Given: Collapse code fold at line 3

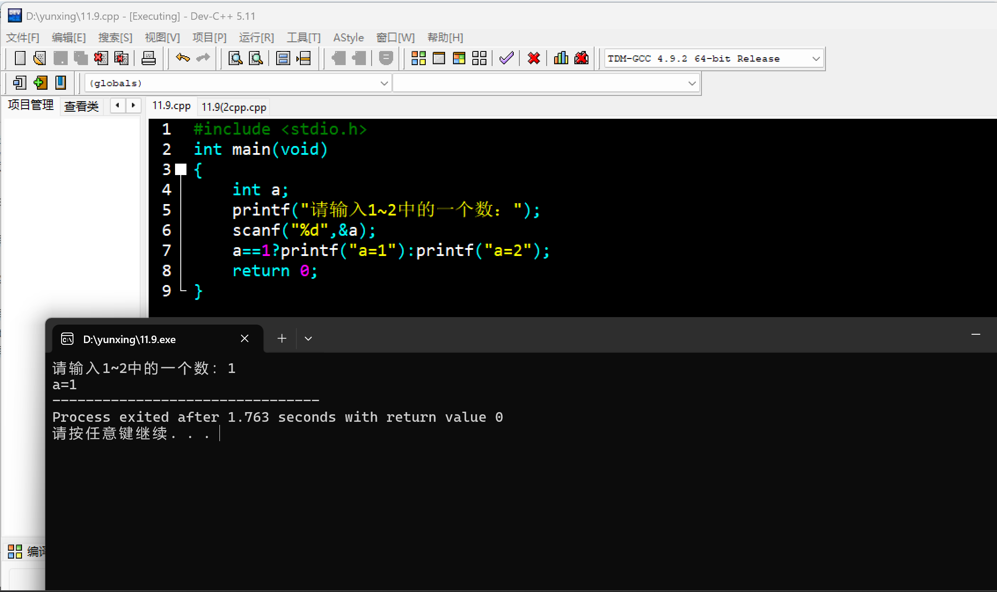Looking at the screenshot, I should [181, 169].
